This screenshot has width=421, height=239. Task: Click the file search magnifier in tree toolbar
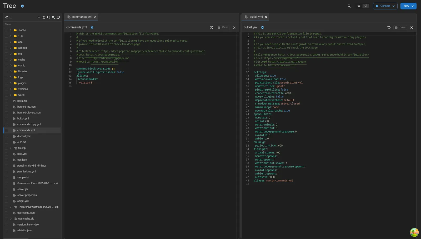(x=48, y=17)
